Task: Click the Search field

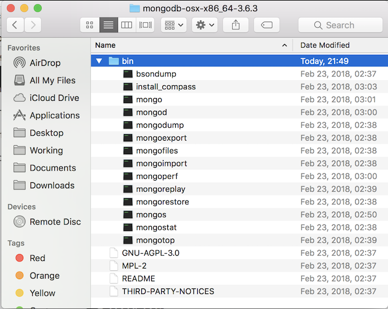Action: click(340, 25)
